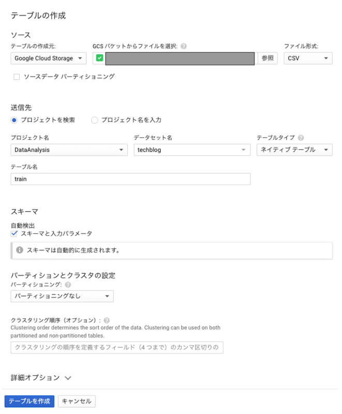The height and width of the screenshot is (414, 342).
Task: Open help icon beside パーティショニング label
Action: click(x=68, y=285)
